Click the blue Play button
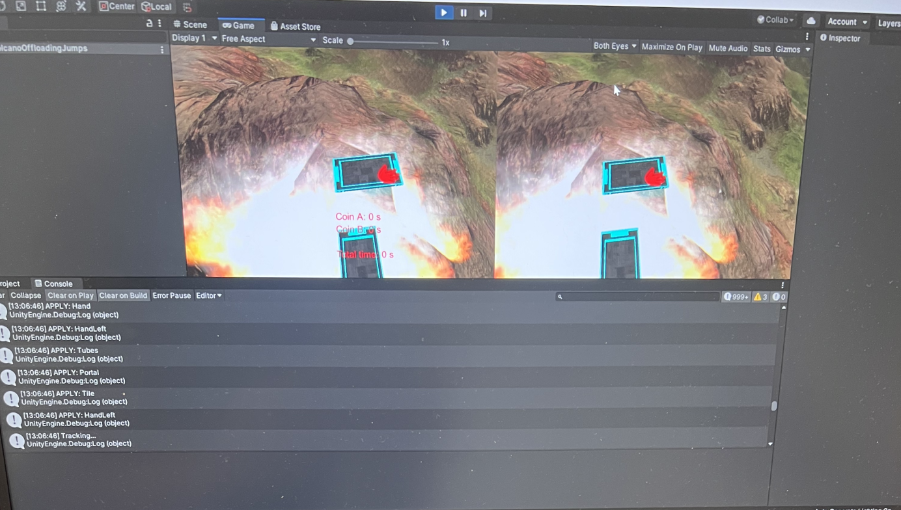 [444, 12]
